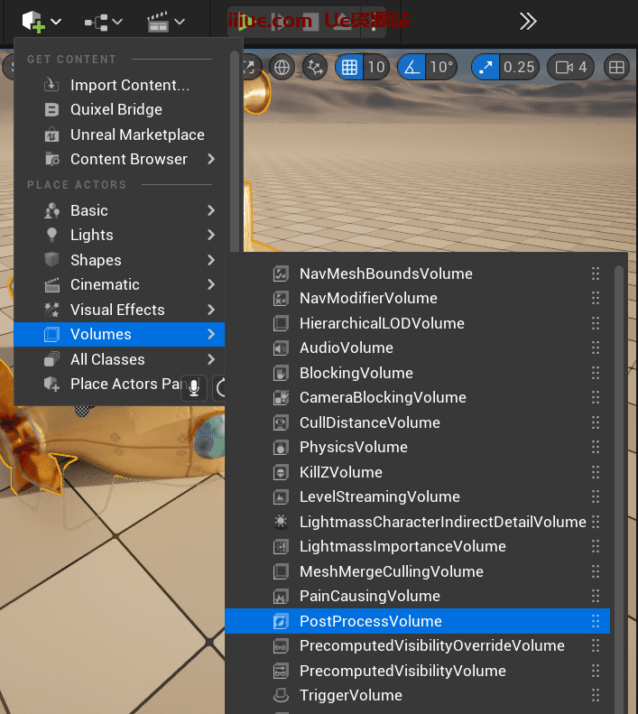638x714 pixels.
Task: Click the Quixel Bridge icon in menu
Action: pyautogui.click(x=51, y=110)
